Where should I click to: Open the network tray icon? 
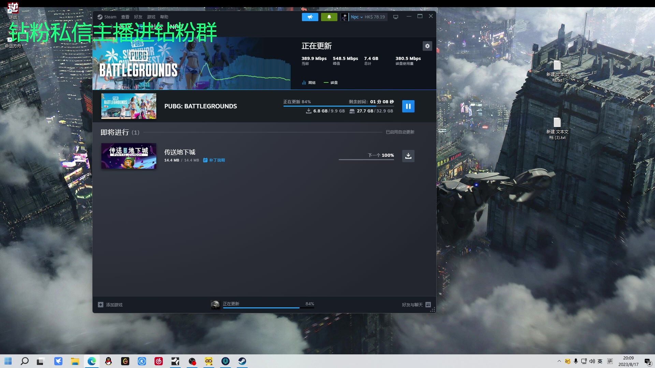[x=584, y=361]
